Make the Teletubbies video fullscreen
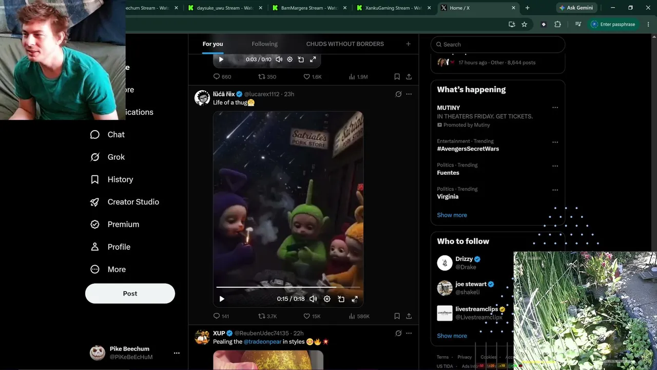The width and height of the screenshot is (657, 370). point(355,299)
